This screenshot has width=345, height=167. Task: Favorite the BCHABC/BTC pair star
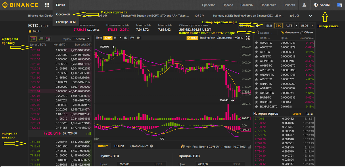(256, 107)
